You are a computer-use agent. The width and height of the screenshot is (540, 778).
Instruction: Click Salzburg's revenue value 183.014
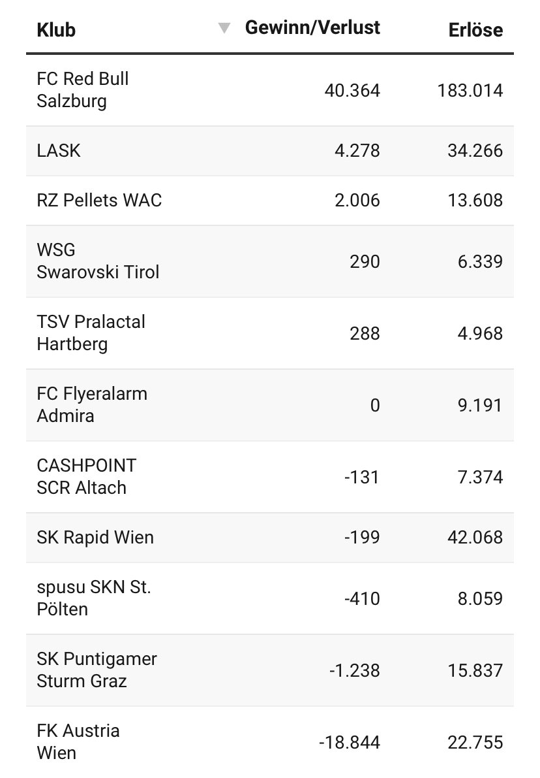pos(470,91)
